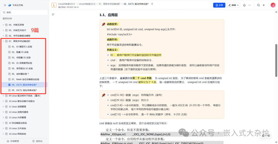The image size is (278, 144).
Task: Expand the 10 Linux 复杂设备外设驱动 node arrow
Action: coord(3,101)
